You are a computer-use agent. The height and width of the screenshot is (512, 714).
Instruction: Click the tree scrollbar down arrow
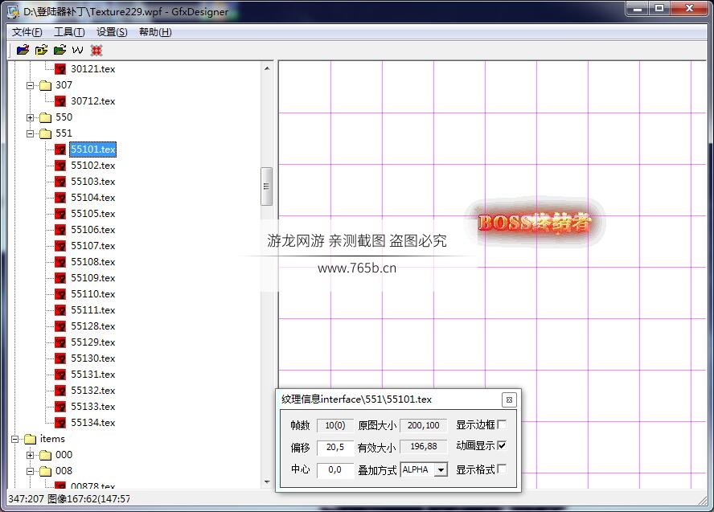pyautogui.click(x=267, y=482)
